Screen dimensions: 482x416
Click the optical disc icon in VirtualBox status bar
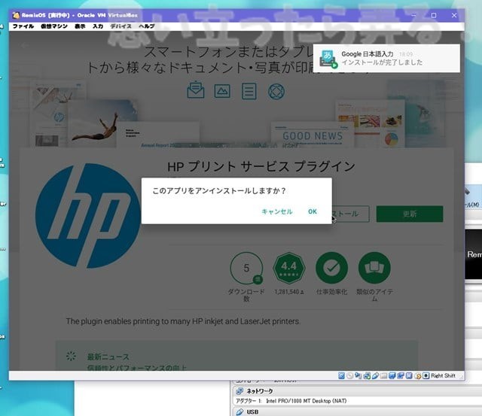349,376
